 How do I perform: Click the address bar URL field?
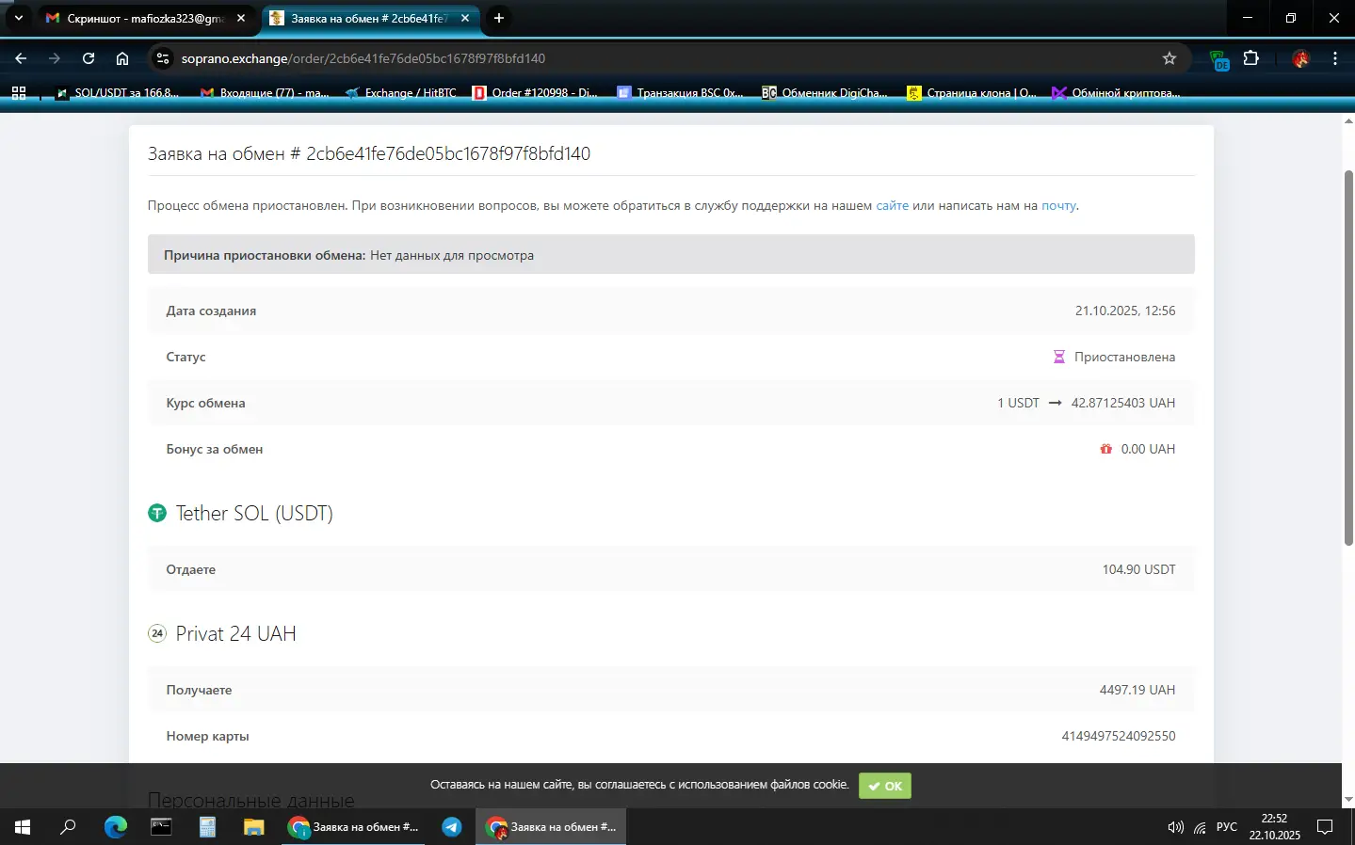[659, 58]
